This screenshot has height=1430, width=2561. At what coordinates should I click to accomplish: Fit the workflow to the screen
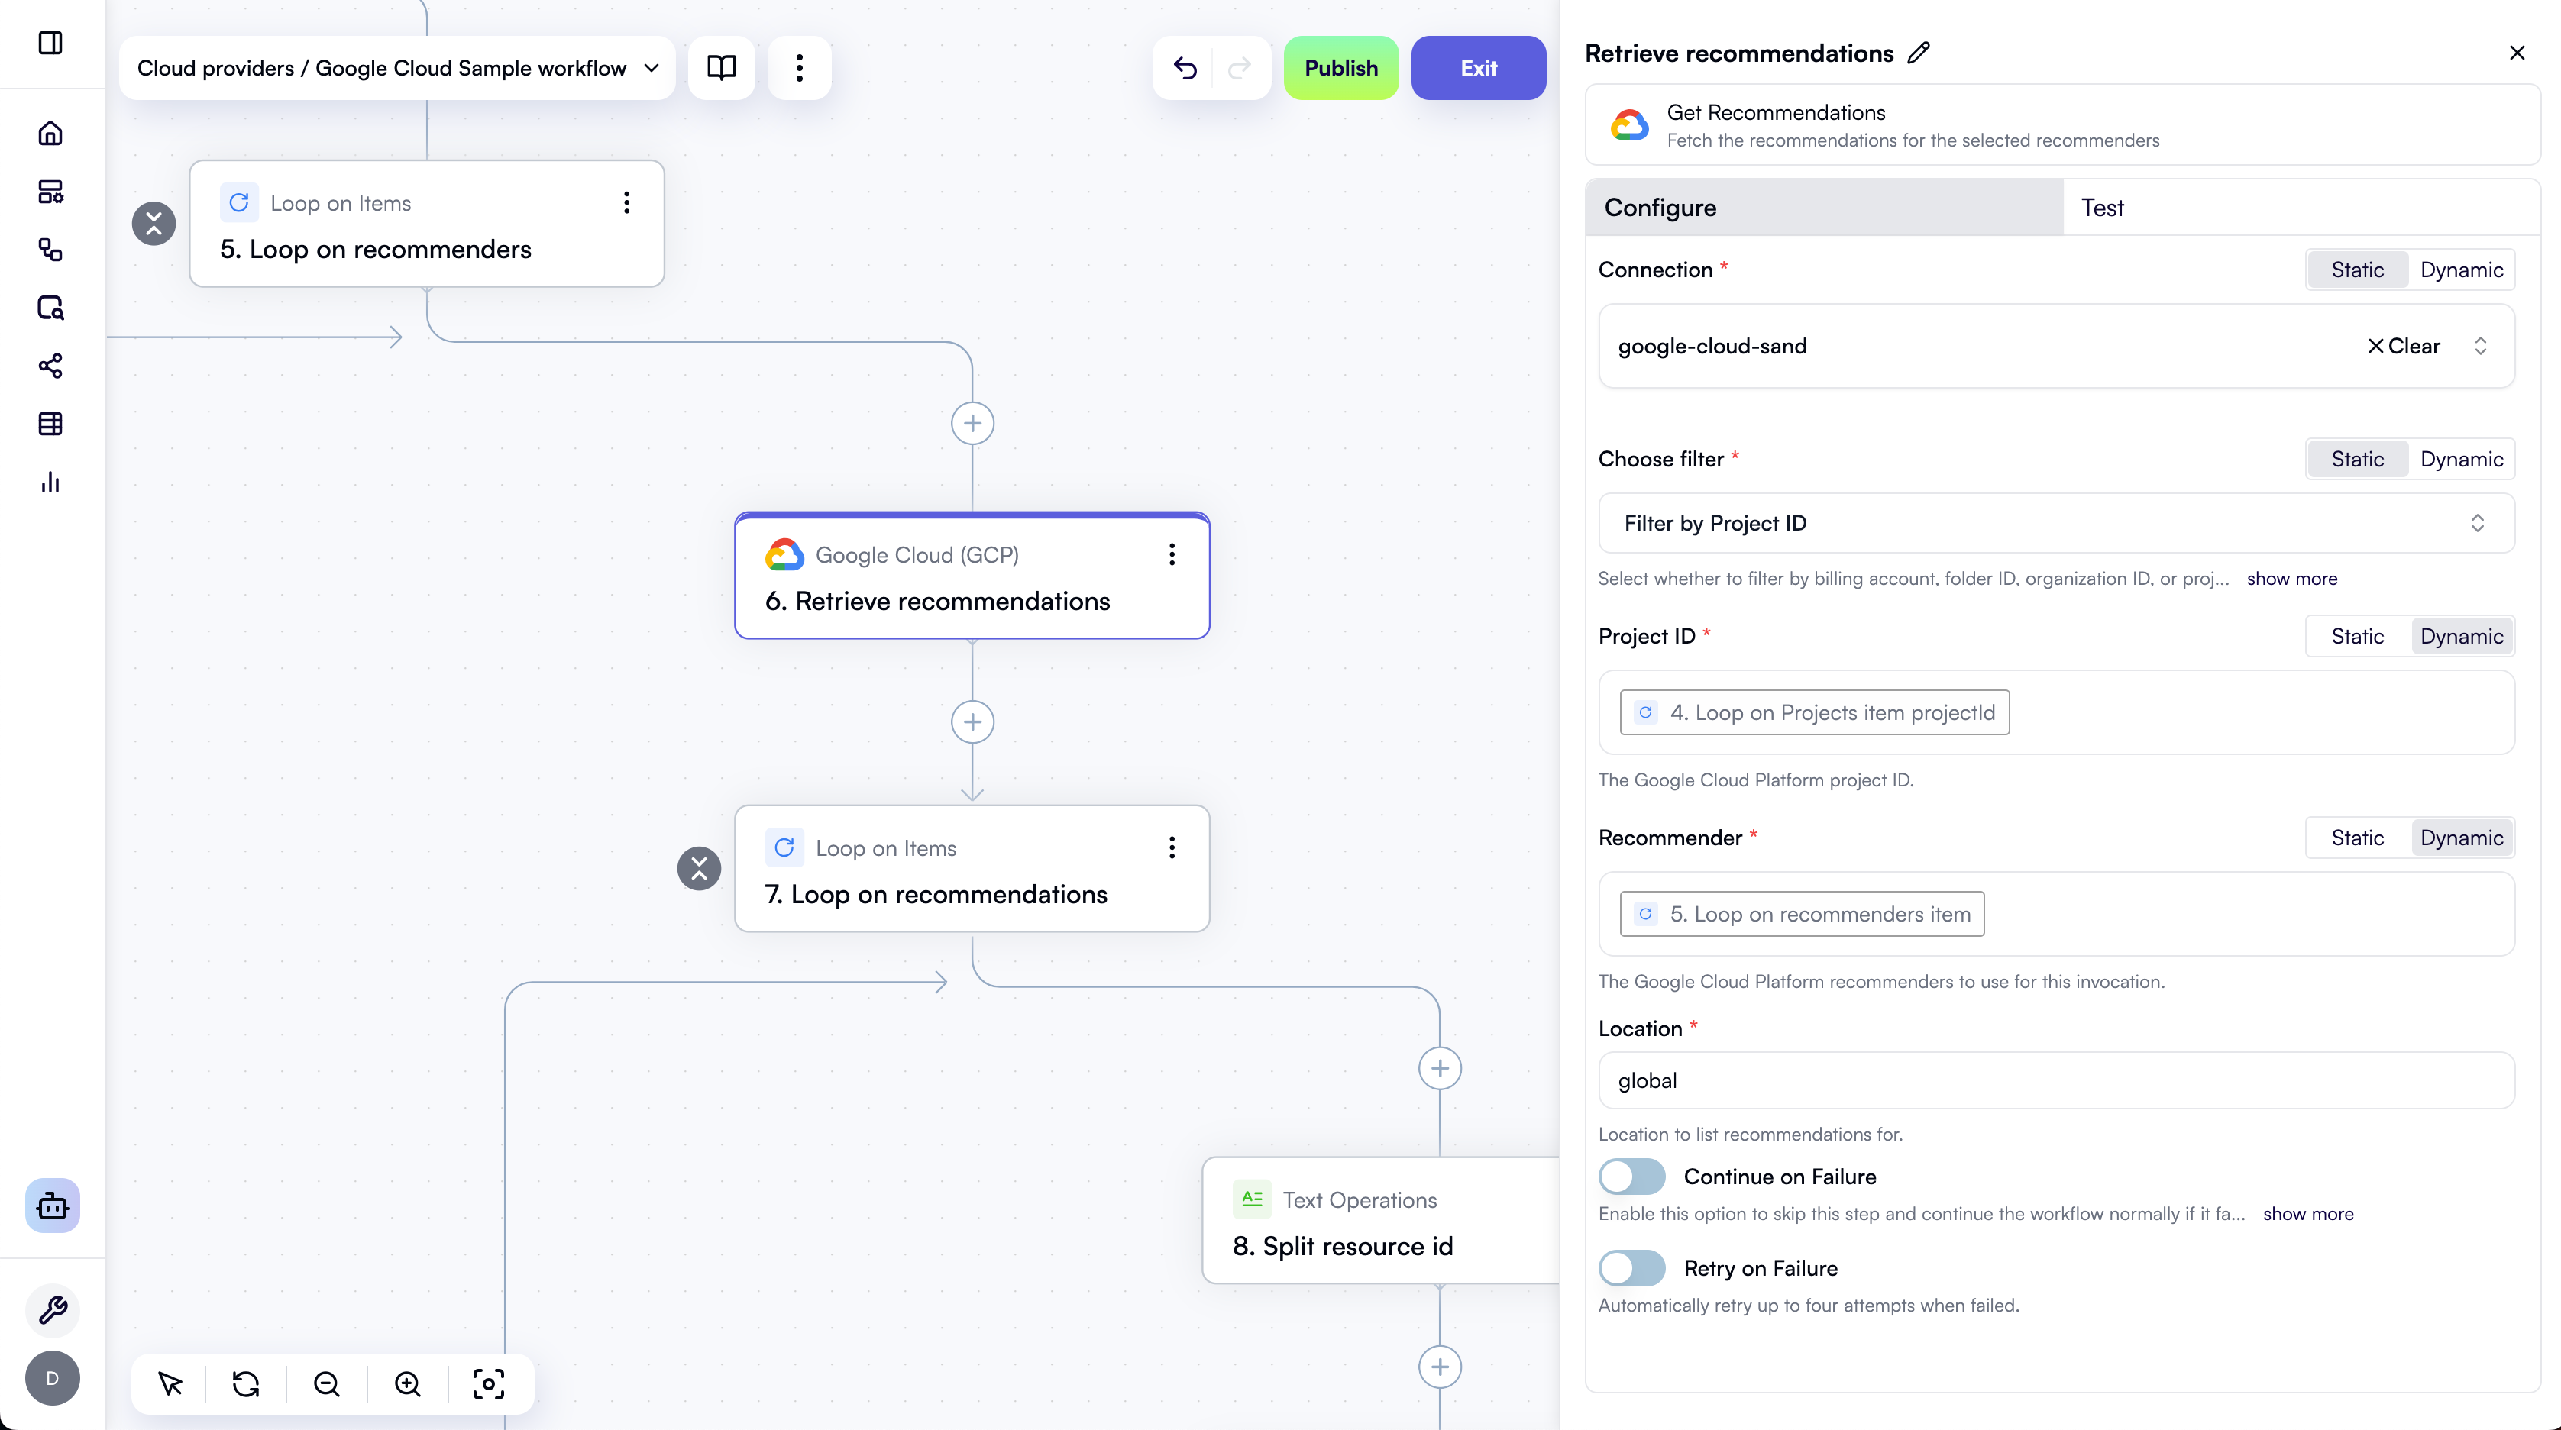(x=487, y=1383)
